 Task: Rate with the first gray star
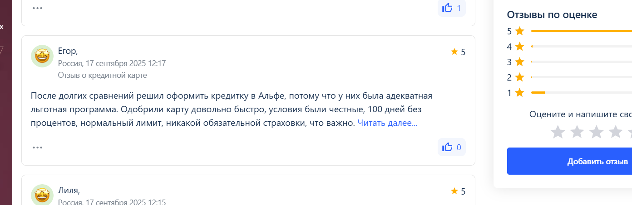coord(558,132)
